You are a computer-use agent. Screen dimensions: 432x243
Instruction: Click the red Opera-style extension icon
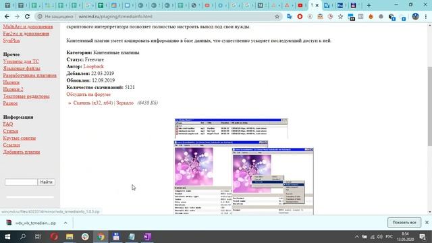coord(300,16)
